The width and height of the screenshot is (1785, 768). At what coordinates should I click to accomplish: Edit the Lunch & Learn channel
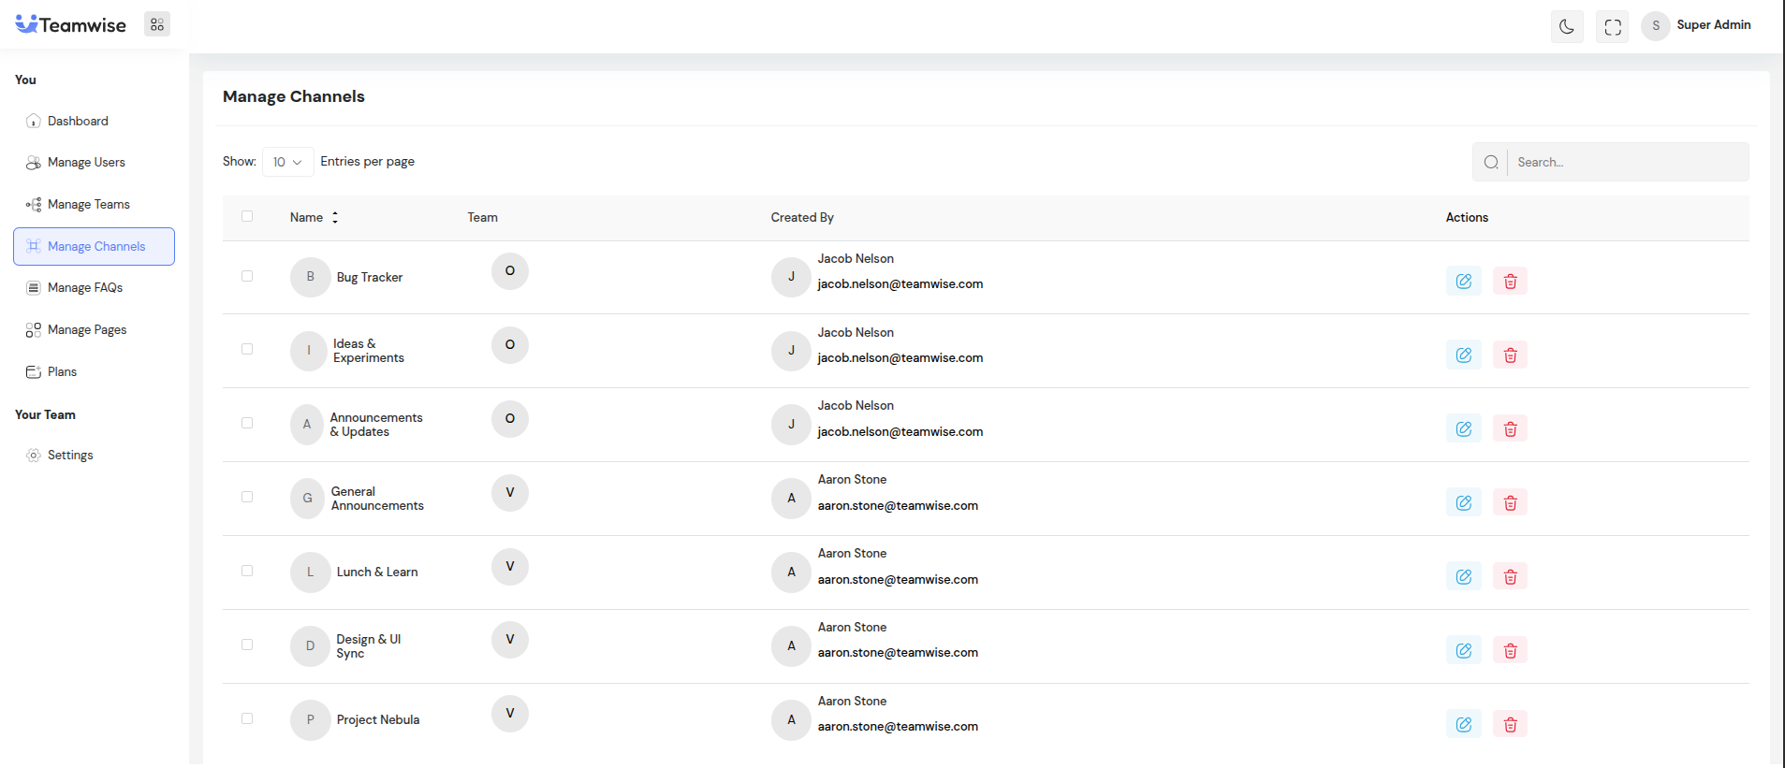(1463, 577)
